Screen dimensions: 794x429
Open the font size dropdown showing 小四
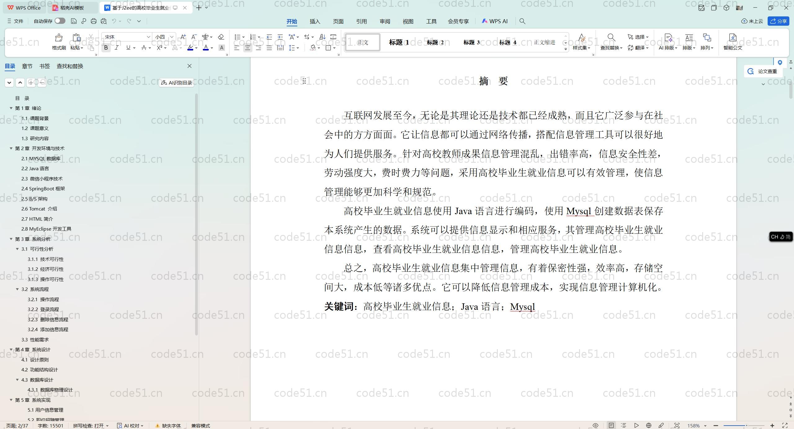coord(172,37)
